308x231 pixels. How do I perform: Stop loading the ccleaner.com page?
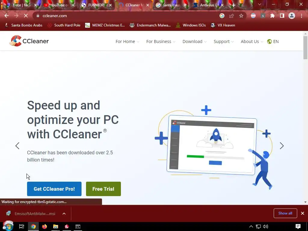(26, 16)
